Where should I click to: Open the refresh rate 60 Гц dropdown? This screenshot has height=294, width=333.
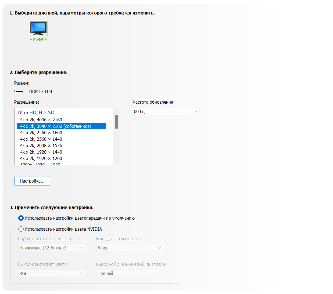(166, 111)
